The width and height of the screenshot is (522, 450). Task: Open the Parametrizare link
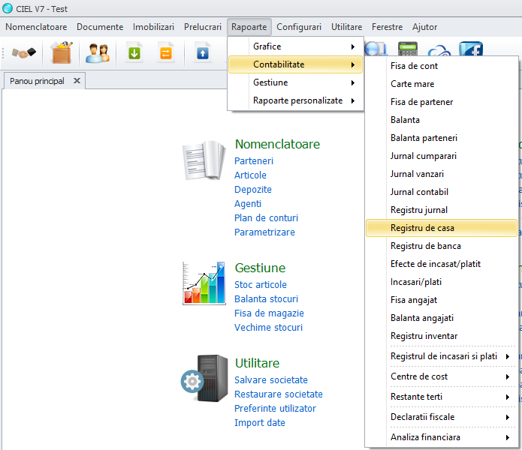[x=264, y=232]
